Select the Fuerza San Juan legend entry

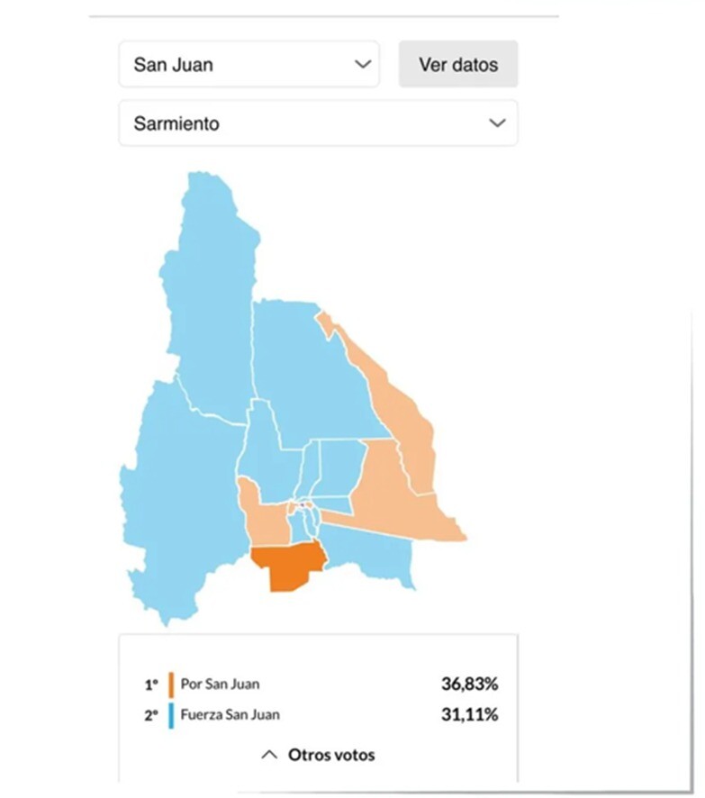(x=229, y=714)
